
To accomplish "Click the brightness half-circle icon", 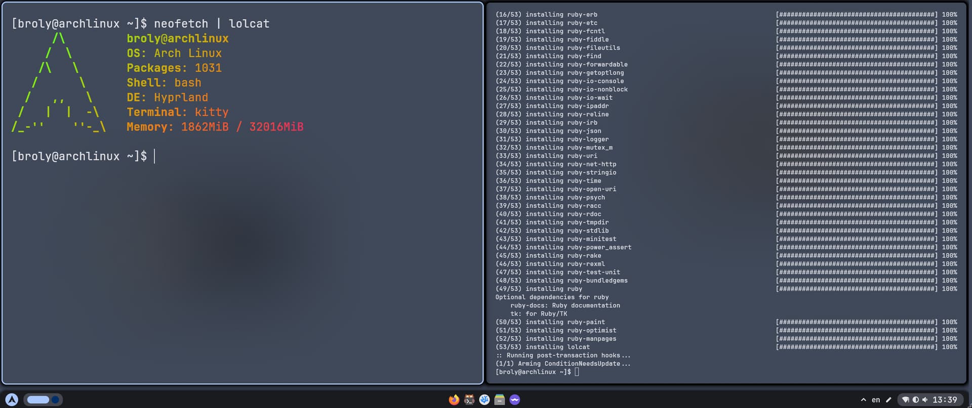I will (915, 400).
